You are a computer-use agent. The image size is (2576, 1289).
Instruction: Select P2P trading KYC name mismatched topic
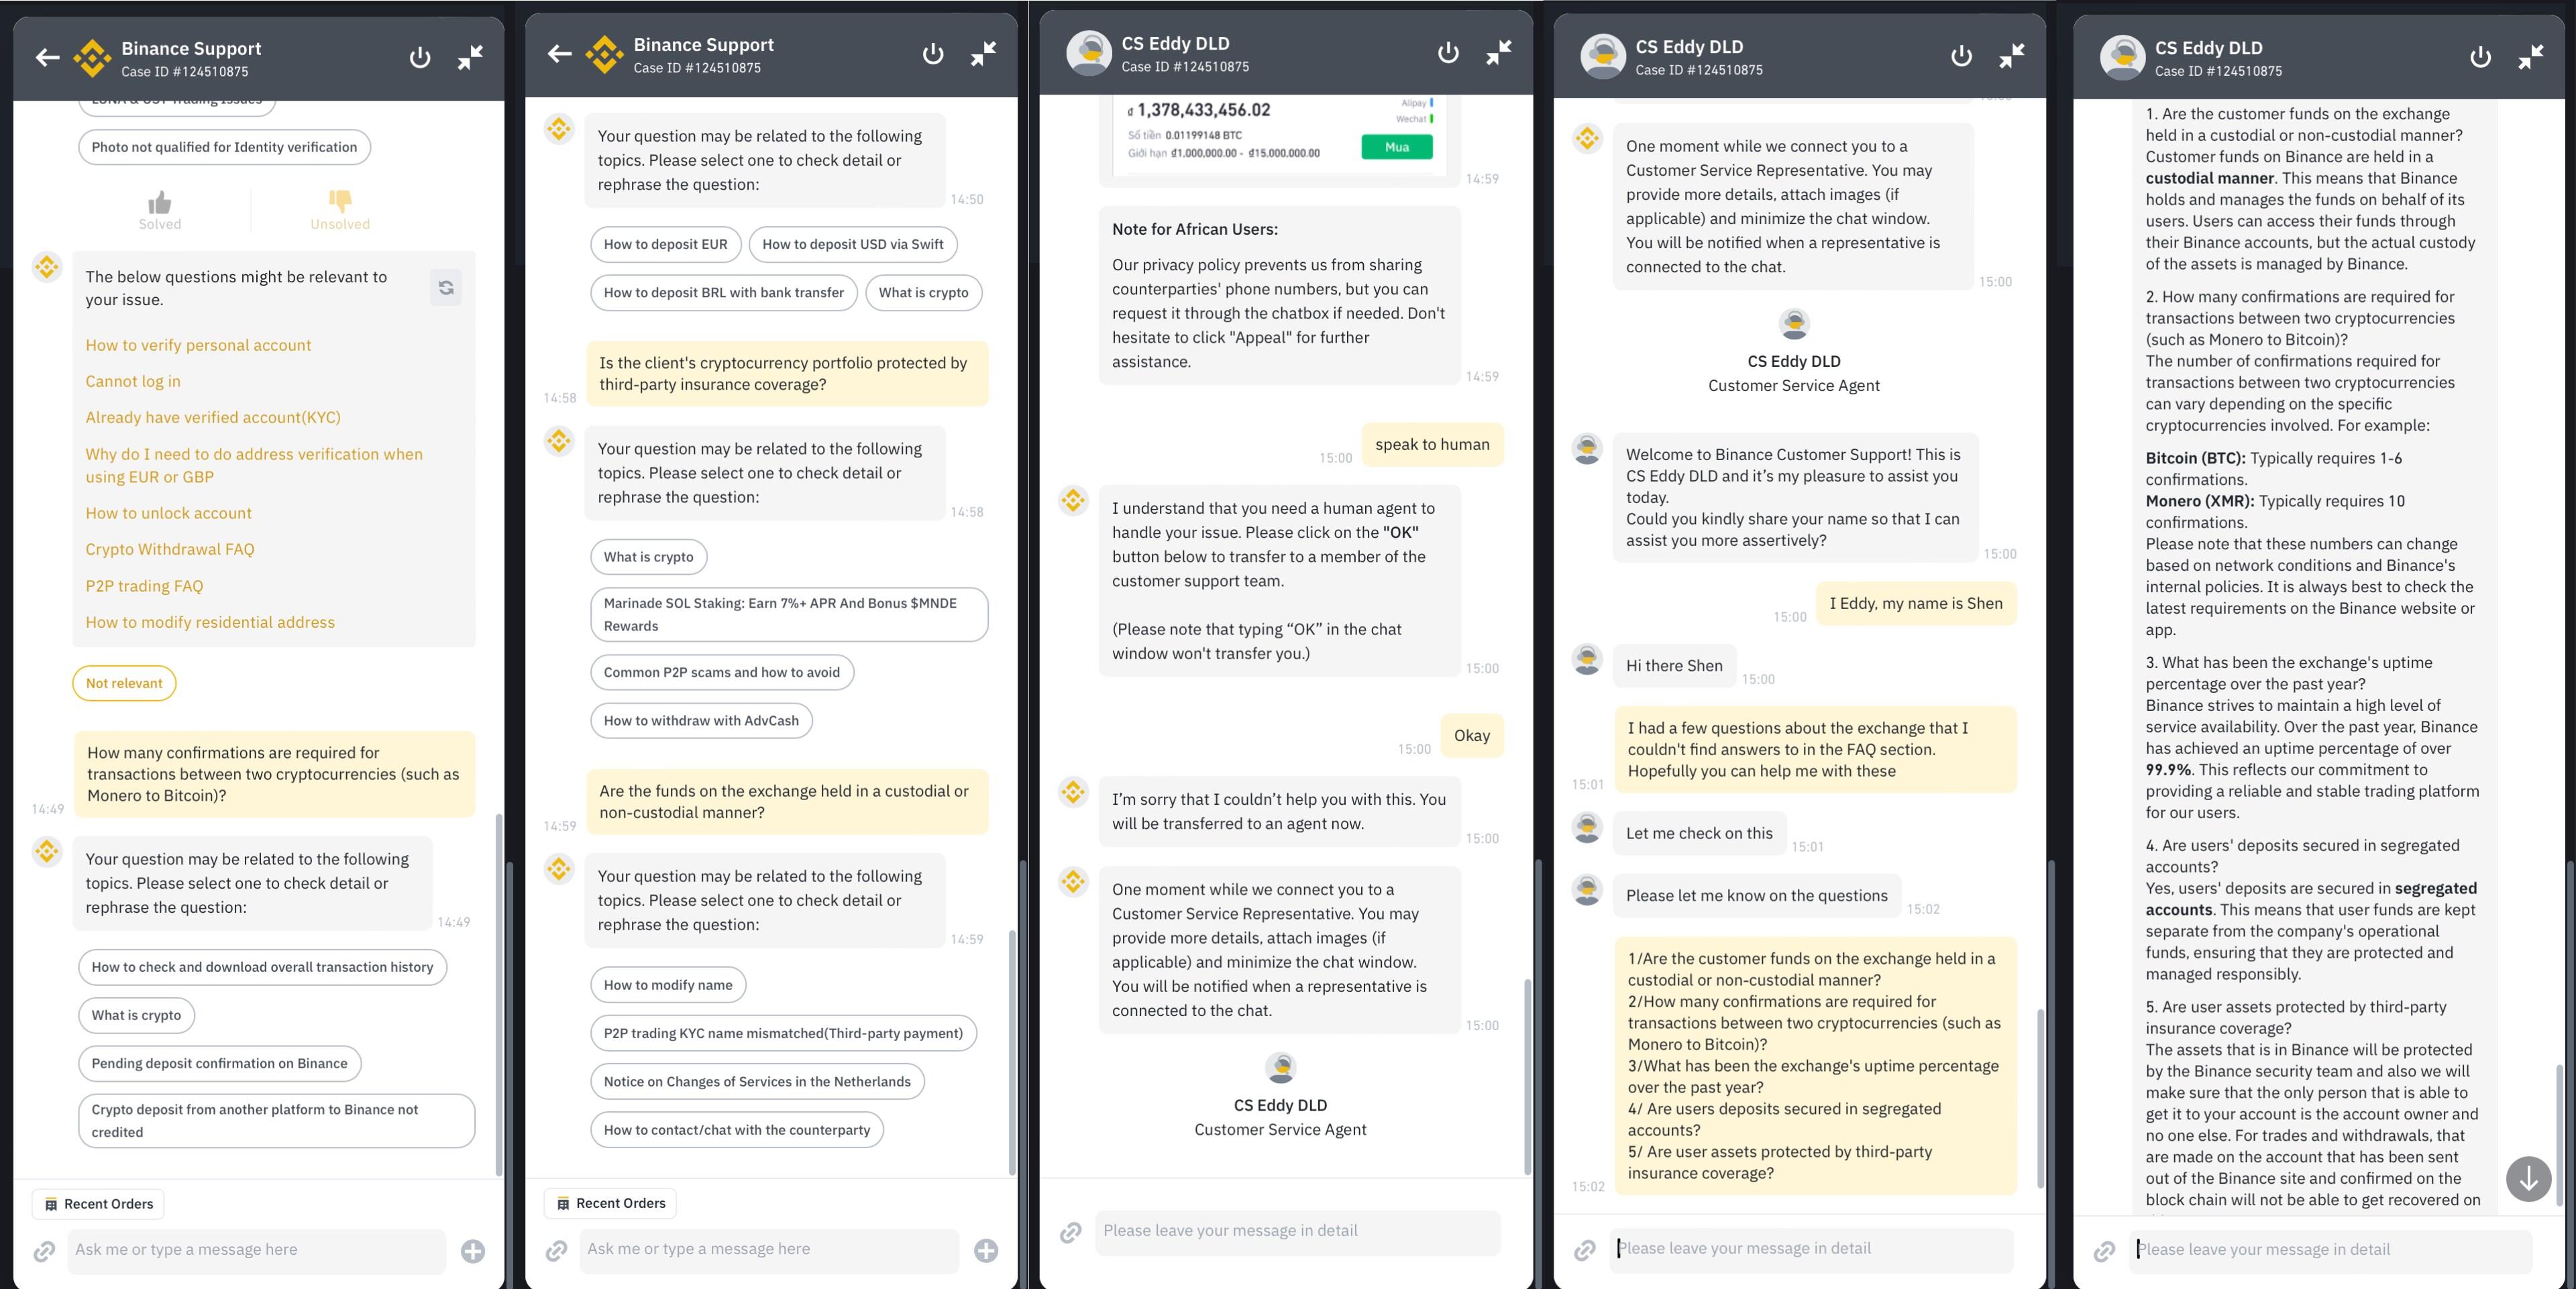[x=783, y=1033]
